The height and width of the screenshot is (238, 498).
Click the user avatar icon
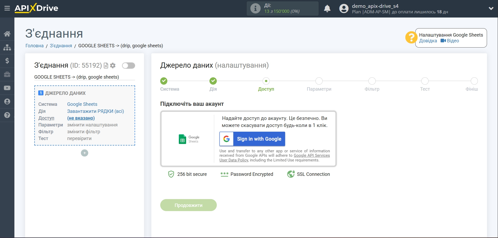coord(344,9)
